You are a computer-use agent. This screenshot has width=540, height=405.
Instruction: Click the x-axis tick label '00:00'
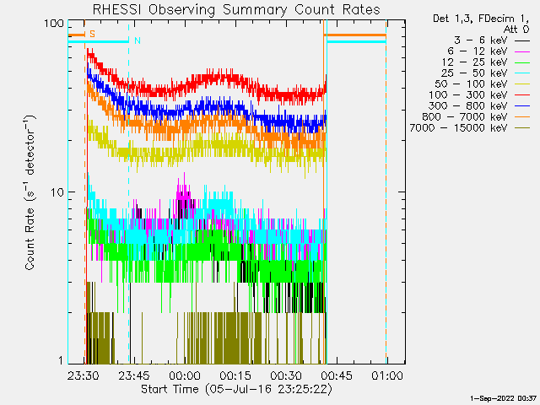pyautogui.click(x=185, y=375)
